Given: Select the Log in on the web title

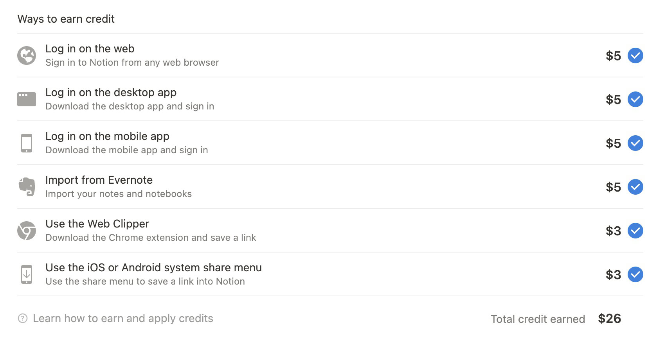Looking at the screenshot, I should [x=90, y=49].
